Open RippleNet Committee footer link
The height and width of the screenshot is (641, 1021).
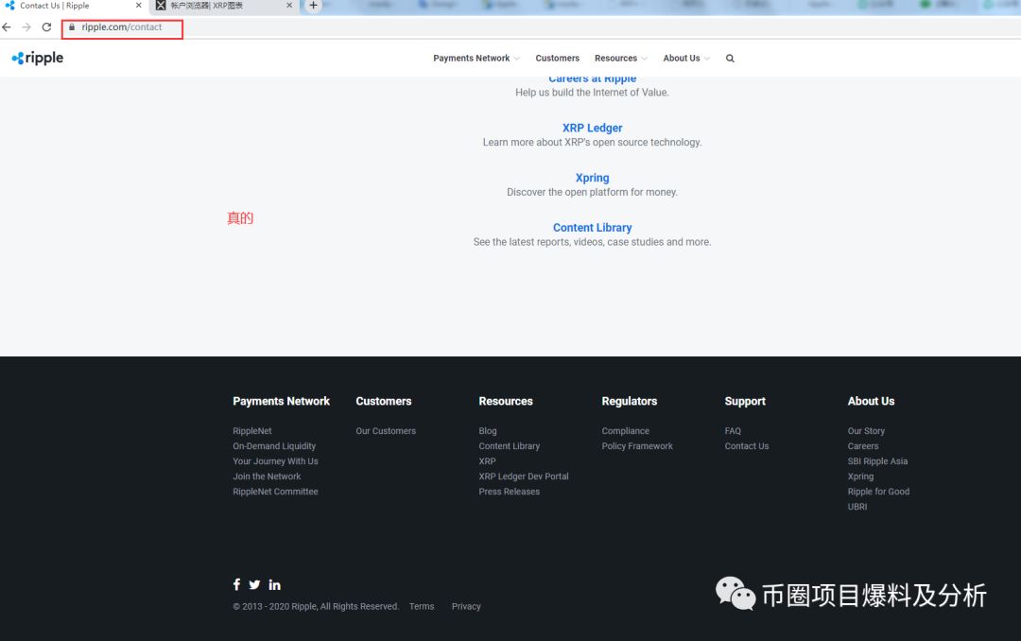click(275, 492)
